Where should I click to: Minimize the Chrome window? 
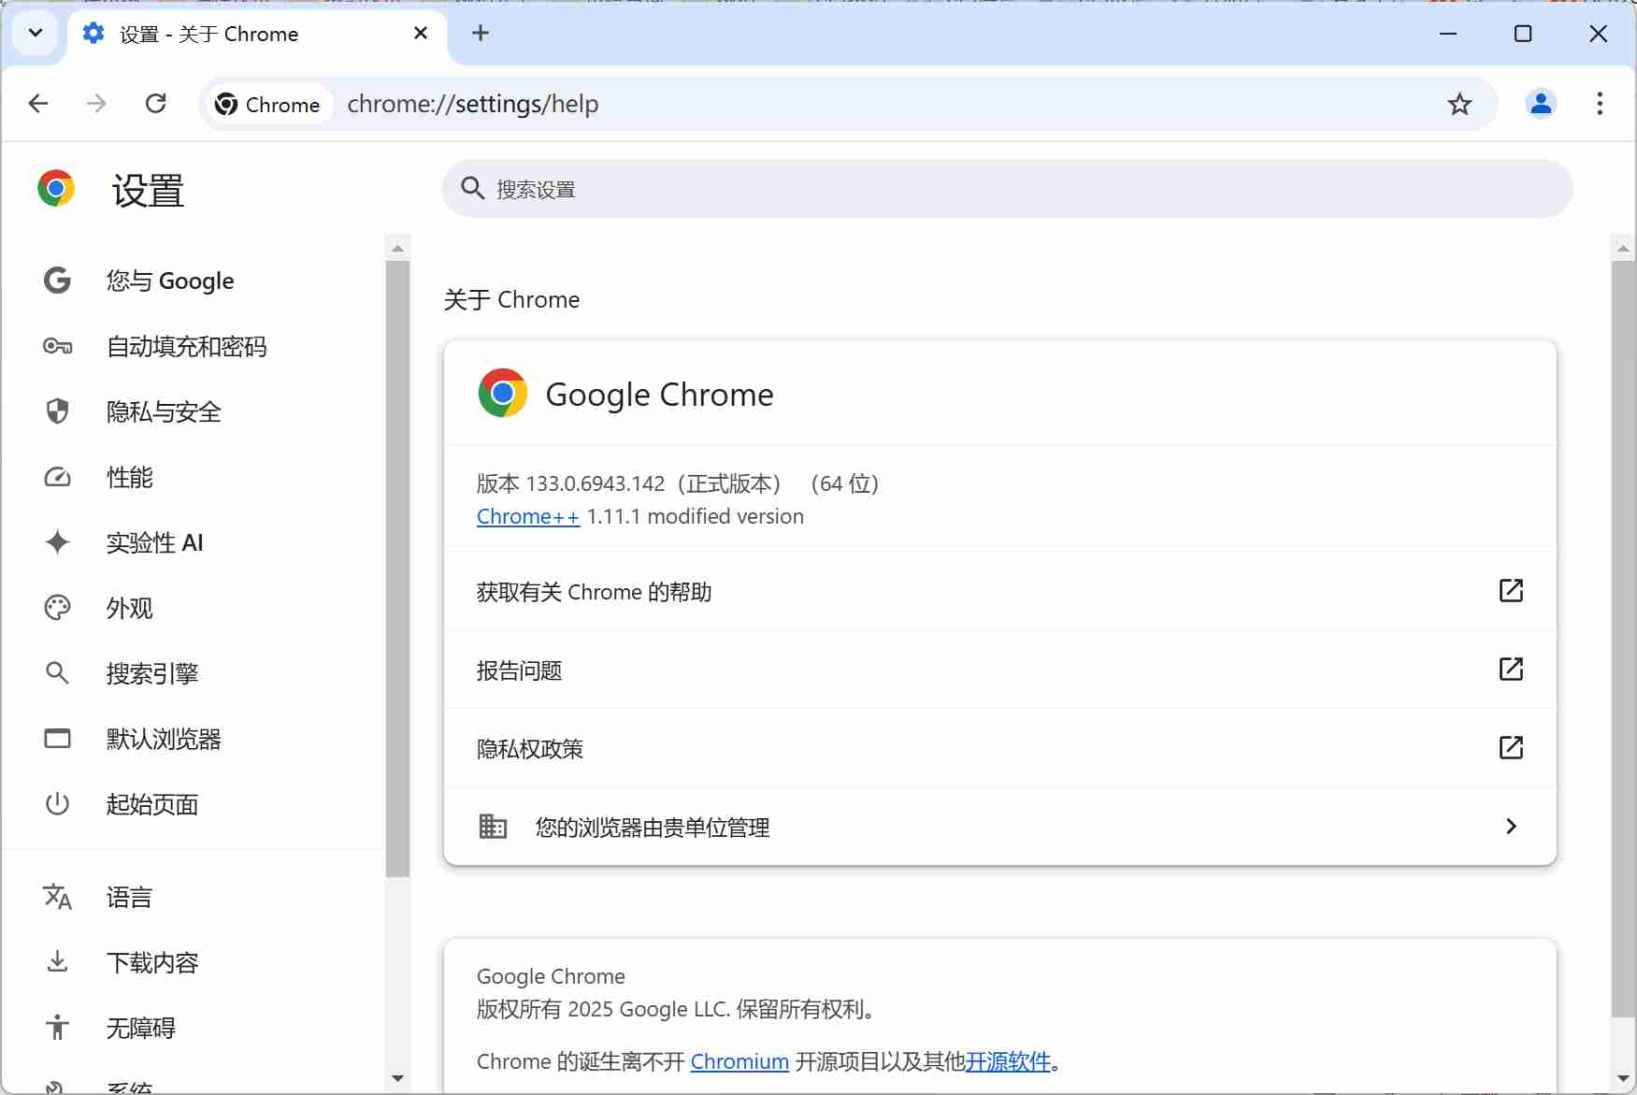click(1448, 34)
